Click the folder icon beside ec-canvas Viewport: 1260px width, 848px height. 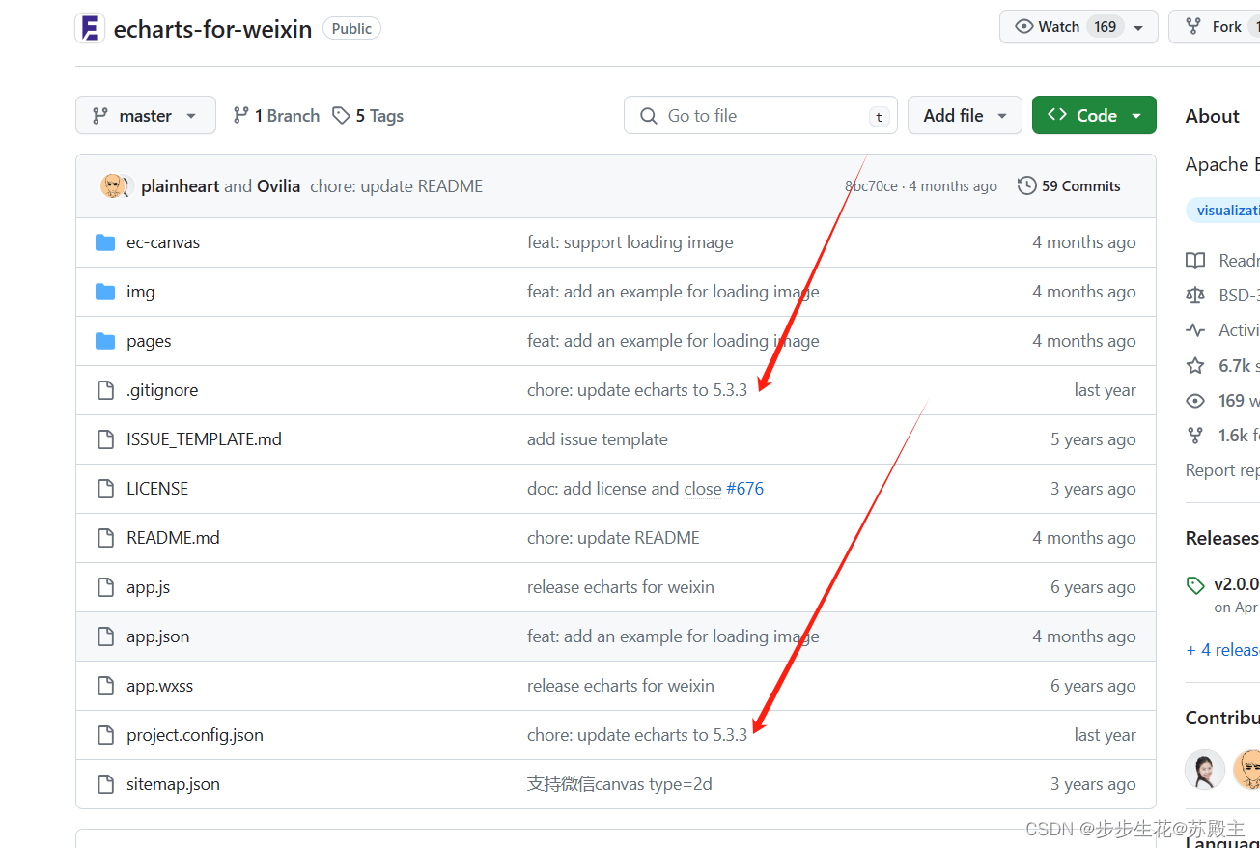tap(105, 242)
